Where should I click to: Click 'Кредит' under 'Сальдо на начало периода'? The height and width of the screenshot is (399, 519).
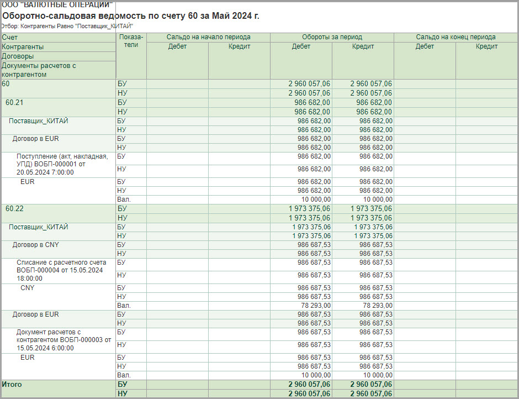[x=239, y=46]
